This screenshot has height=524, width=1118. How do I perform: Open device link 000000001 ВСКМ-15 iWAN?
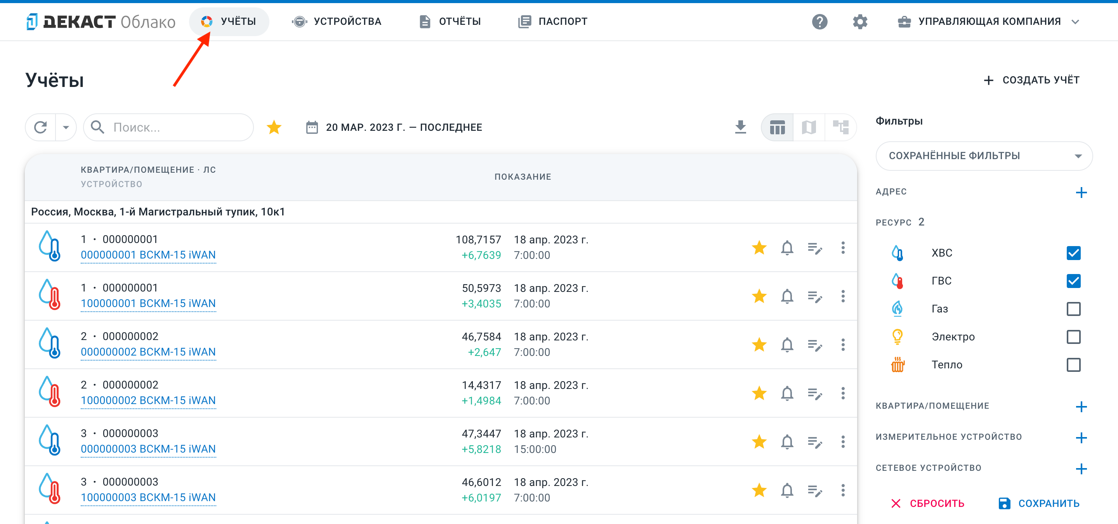coord(148,255)
